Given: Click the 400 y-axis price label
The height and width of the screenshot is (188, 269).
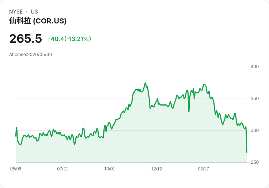Looking at the screenshot, I should tap(255, 67).
